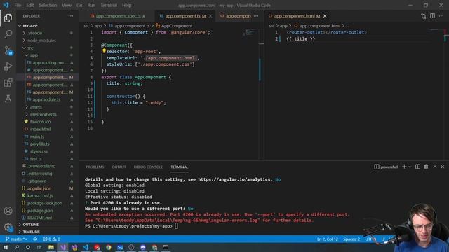Switch to the OUTPUT panel tab
The image size is (449, 252).
(119, 167)
